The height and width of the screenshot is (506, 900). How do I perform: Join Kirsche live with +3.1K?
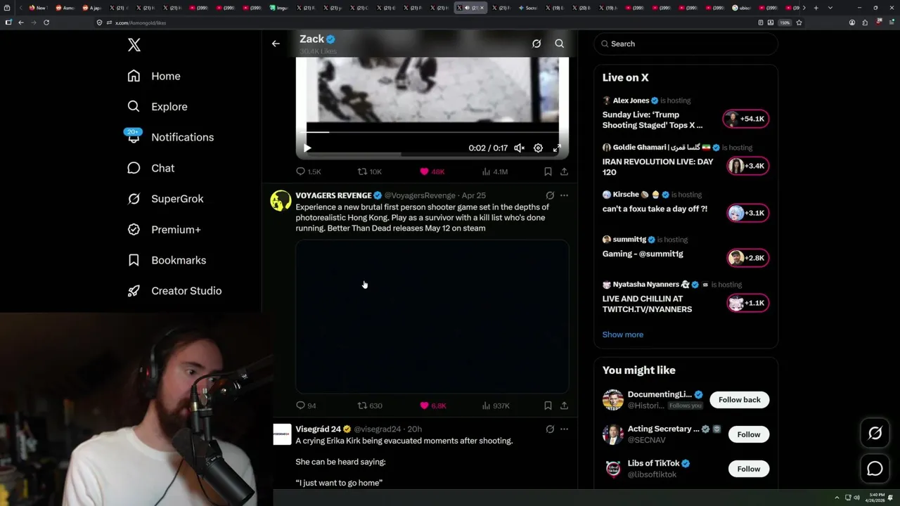(x=747, y=213)
